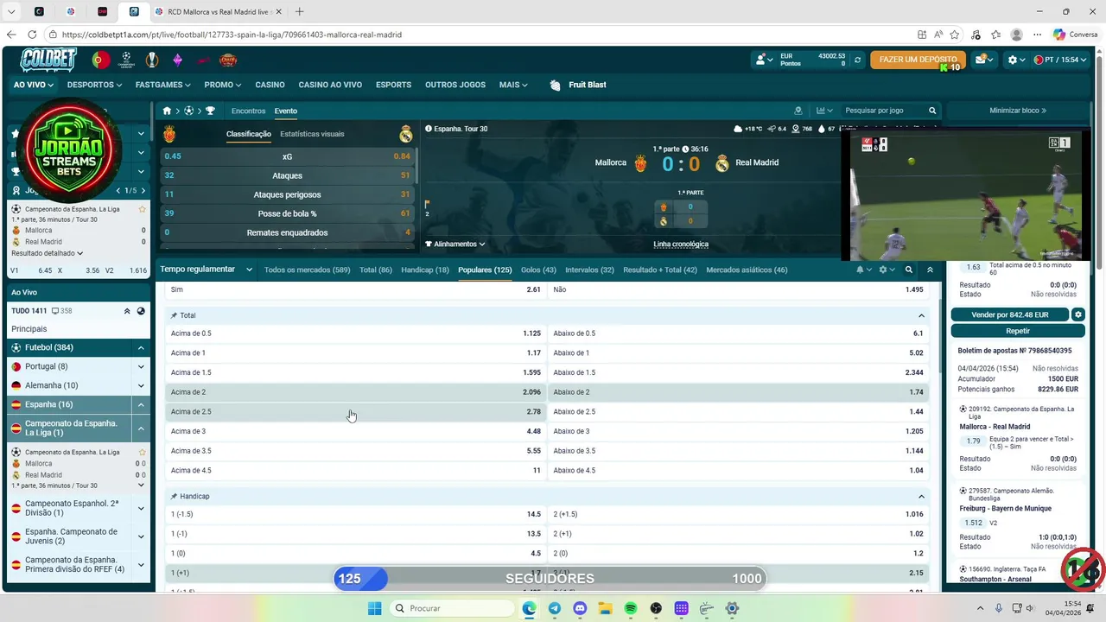Screen dimensions: 1106x622
Task: Open the Fruit Blast game link
Action: (x=578, y=85)
